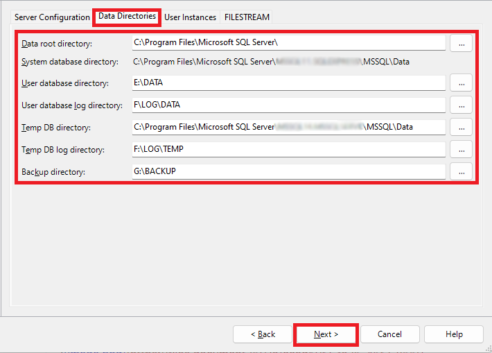Screen dimensions: 492x353
Task: Open the FILESTREAM tab
Action: pyautogui.click(x=247, y=17)
